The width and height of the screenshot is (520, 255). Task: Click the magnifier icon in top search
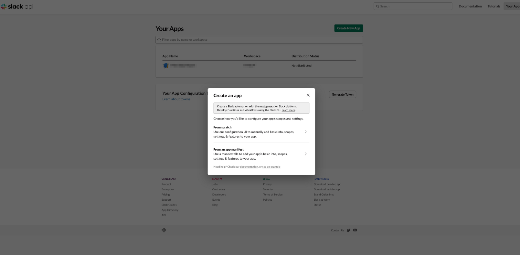point(377,6)
